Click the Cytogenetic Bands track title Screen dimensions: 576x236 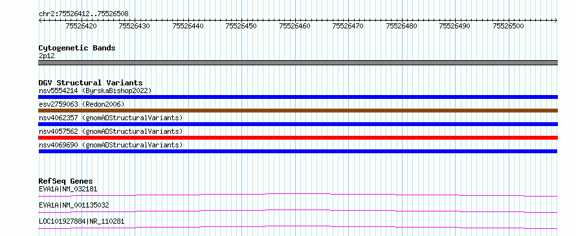77,48
